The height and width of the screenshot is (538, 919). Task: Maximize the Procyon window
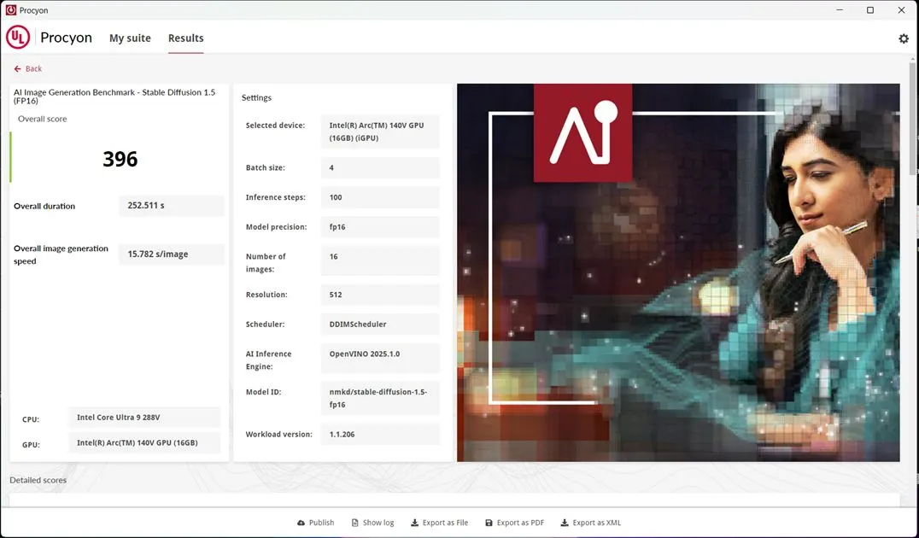tap(870, 10)
